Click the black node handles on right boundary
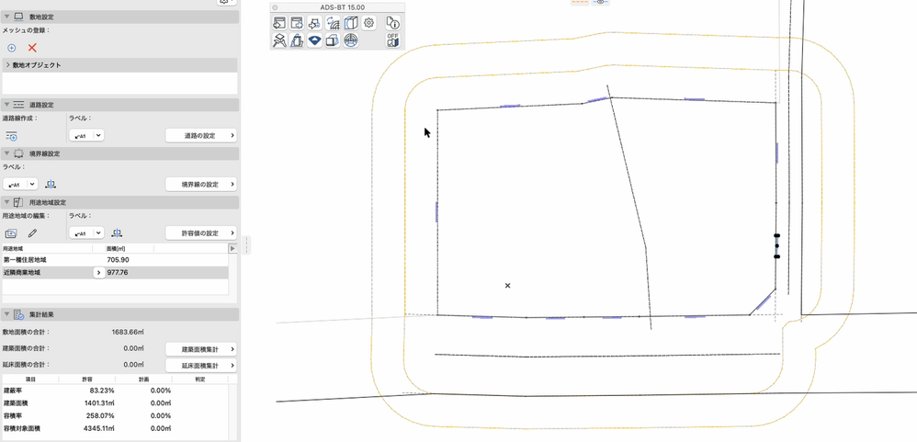917x442 pixels. click(x=776, y=245)
